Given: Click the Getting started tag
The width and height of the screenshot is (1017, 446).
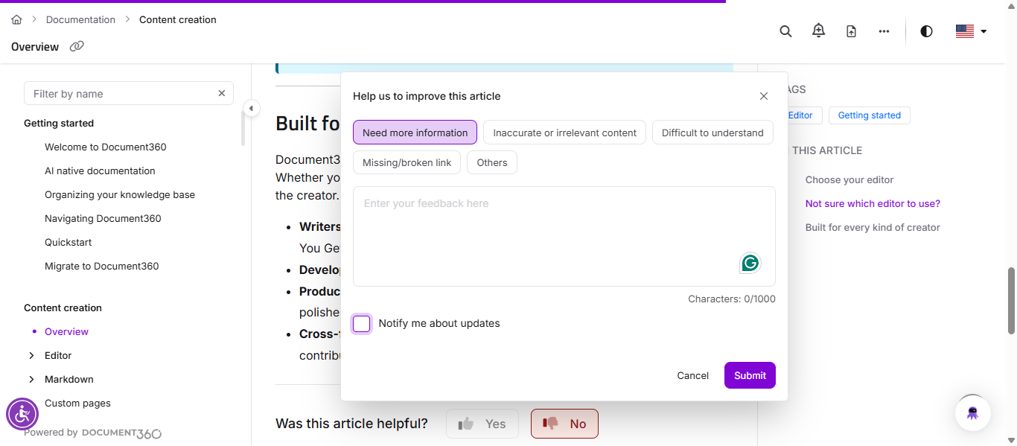Looking at the screenshot, I should 869,115.
